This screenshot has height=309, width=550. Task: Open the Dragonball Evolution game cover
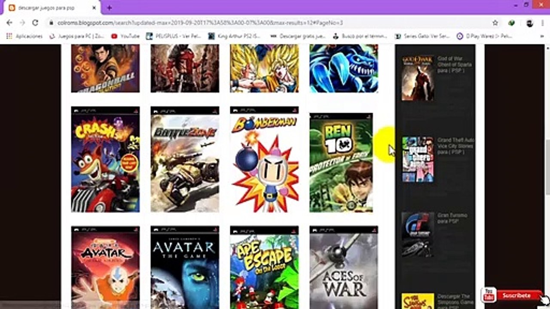click(105, 69)
